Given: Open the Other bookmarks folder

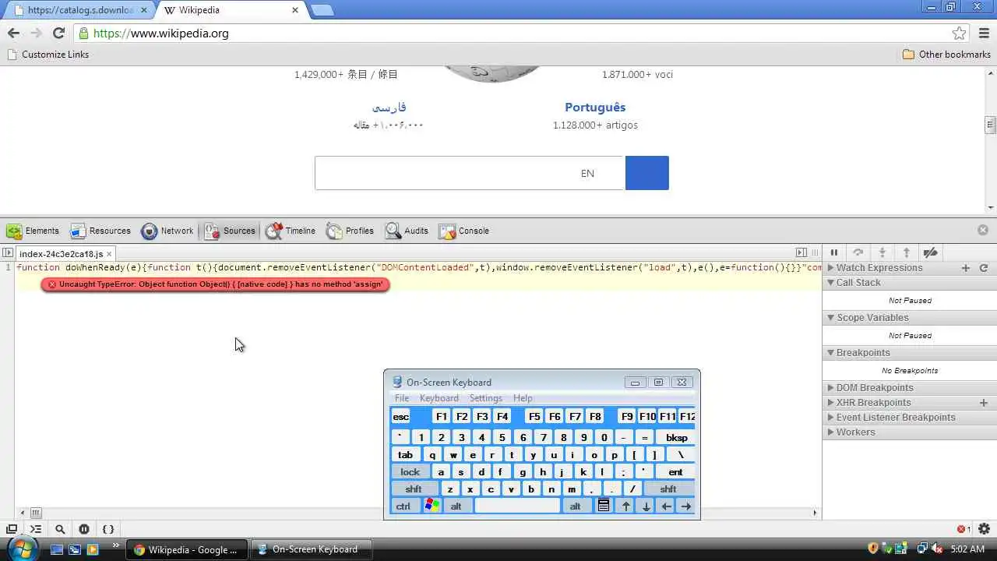Looking at the screenshot, I should pos(946,55).
